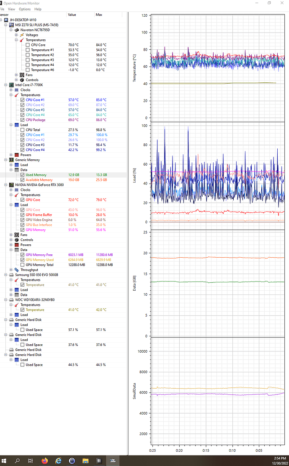
Task: Click the 57.1 % Used Space value
Action: 73,330
